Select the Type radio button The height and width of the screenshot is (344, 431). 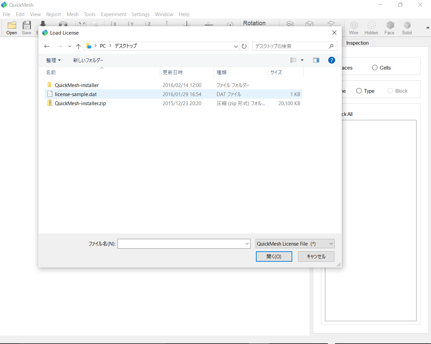pos(359,91)
